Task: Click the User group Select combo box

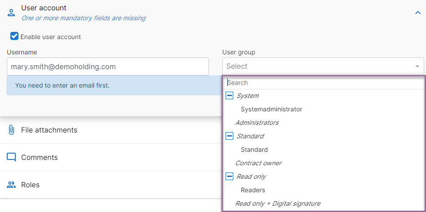Action: coord(323,66)
